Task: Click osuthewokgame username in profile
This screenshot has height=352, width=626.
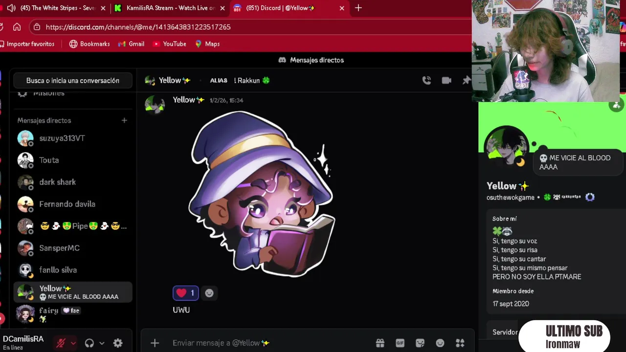Action: point(510,198)
